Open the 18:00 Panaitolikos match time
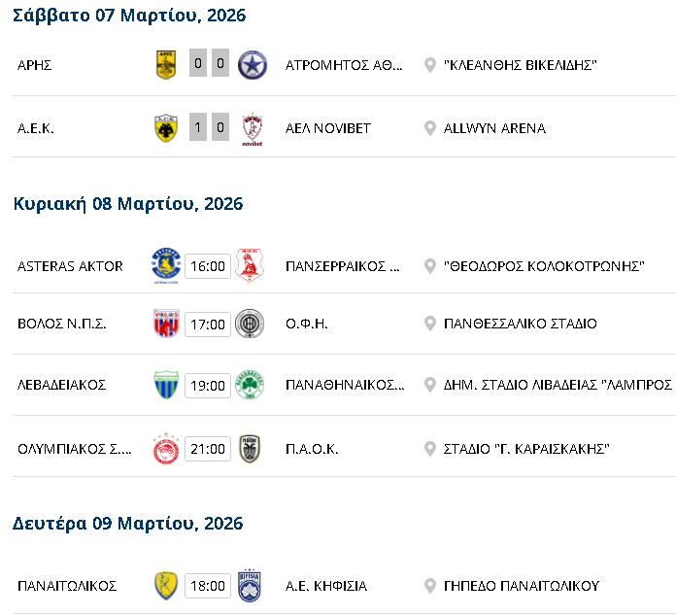The height and width of the screenshot is (616, 676). pyautogui.click(x=208, y=586)
